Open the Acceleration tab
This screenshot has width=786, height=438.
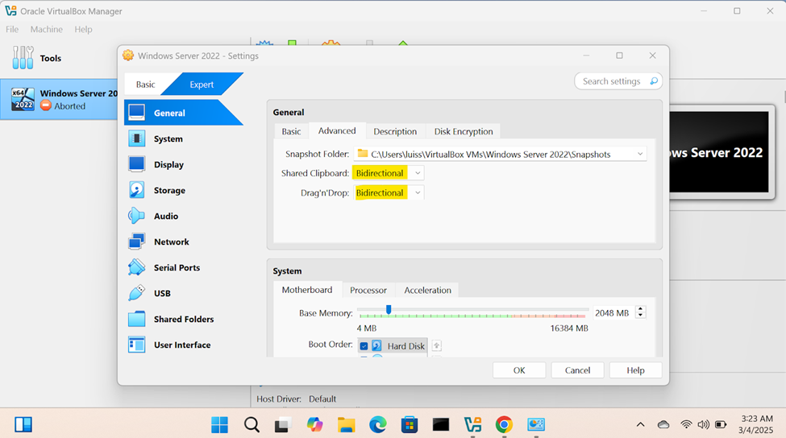click(x=427, y=291)
